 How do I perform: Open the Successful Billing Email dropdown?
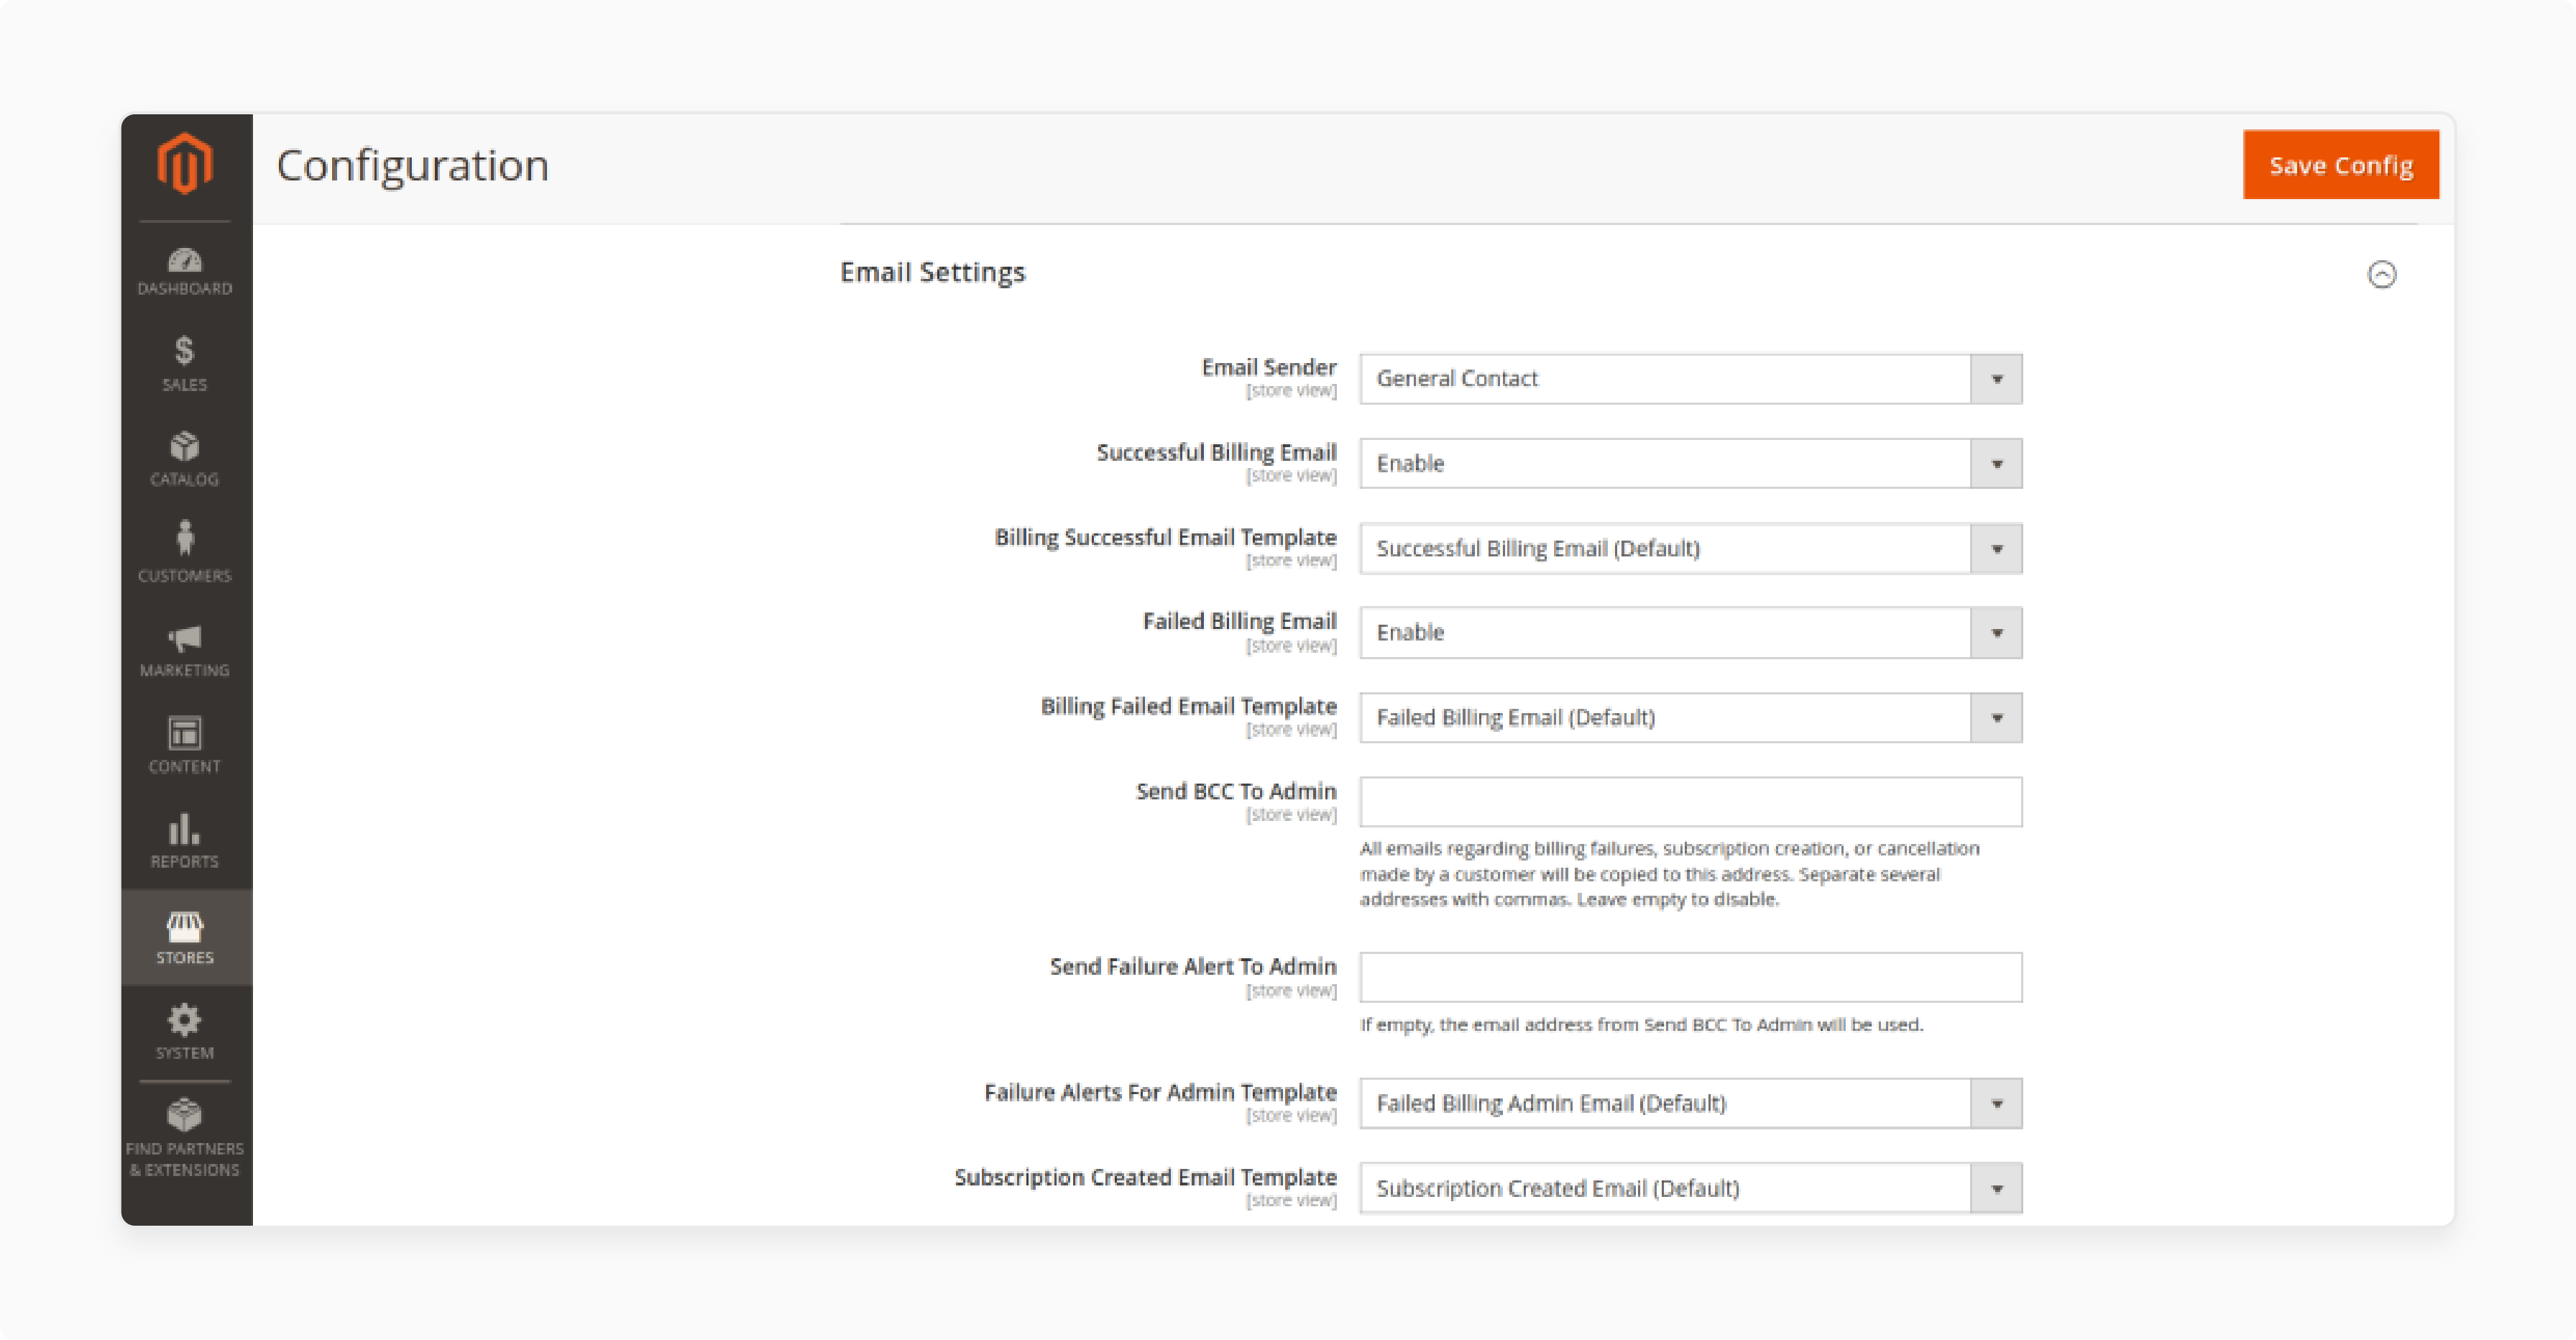[1691, 464]
